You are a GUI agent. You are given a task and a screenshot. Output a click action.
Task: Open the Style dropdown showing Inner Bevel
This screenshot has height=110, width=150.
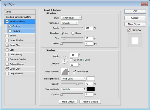(71, 18)
